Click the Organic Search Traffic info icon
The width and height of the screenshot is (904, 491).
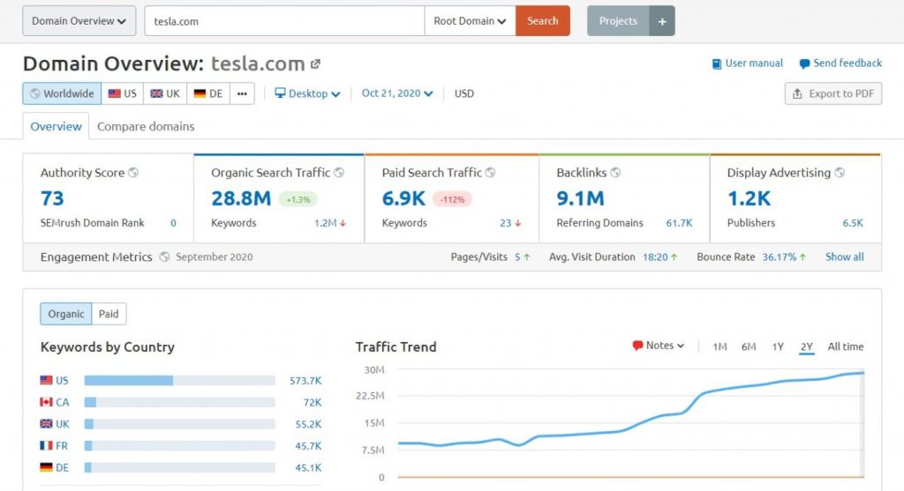click(339, 172)
